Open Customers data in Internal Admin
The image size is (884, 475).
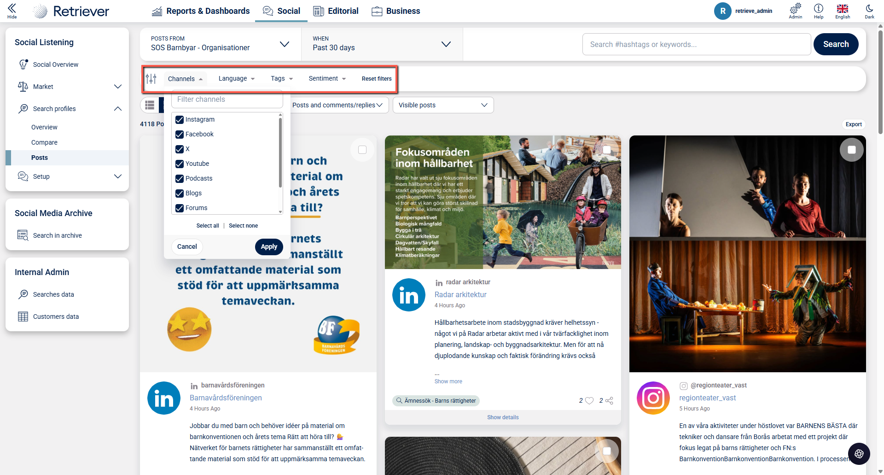(56, 317)
